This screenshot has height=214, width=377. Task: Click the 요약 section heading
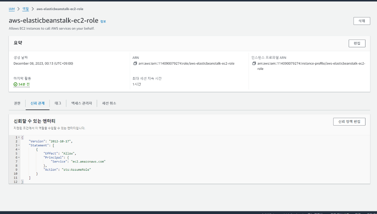[x=18, y=43]
